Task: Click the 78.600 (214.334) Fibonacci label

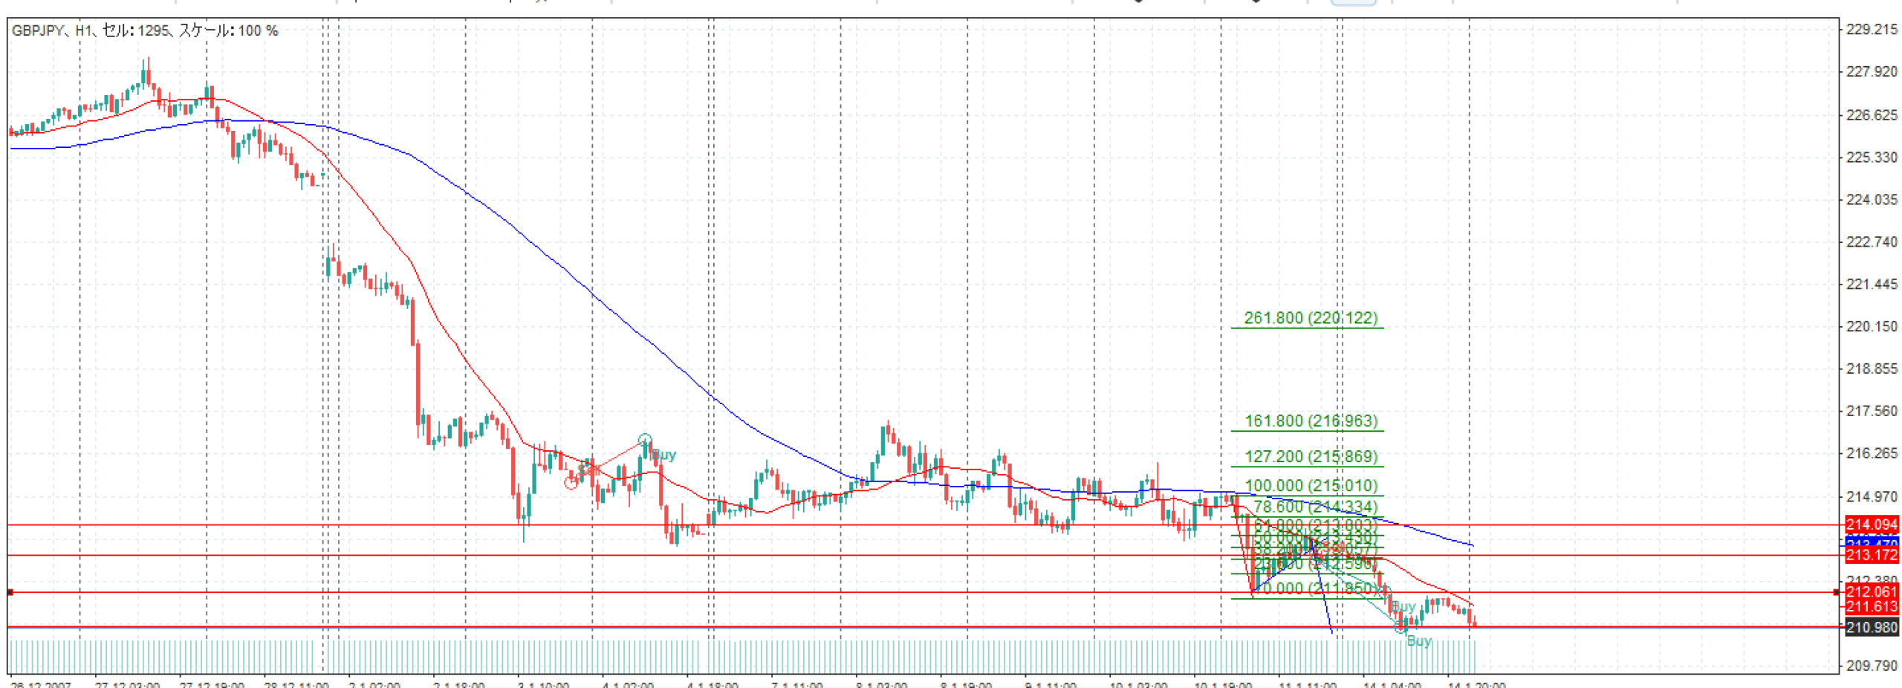Action: pyautogui.click(x=1314, y=507)
